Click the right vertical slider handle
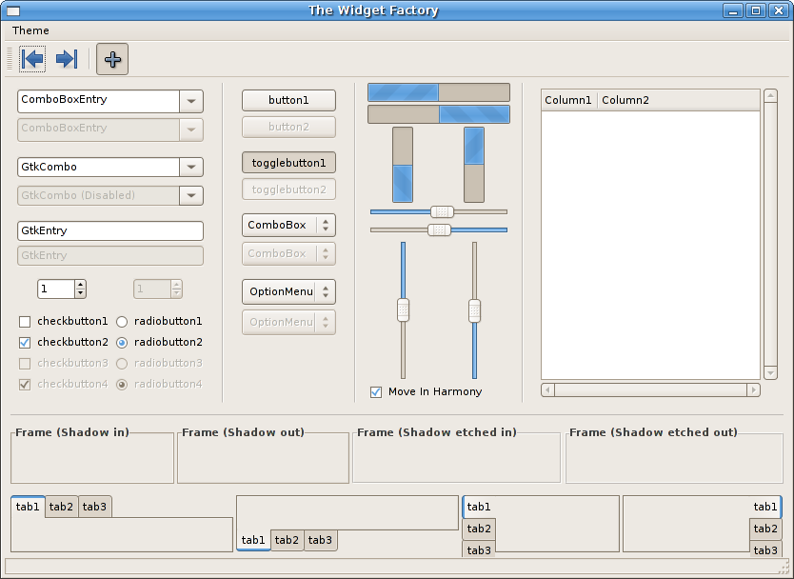Screen dimensions: 794x579 (x=474, y=311)
